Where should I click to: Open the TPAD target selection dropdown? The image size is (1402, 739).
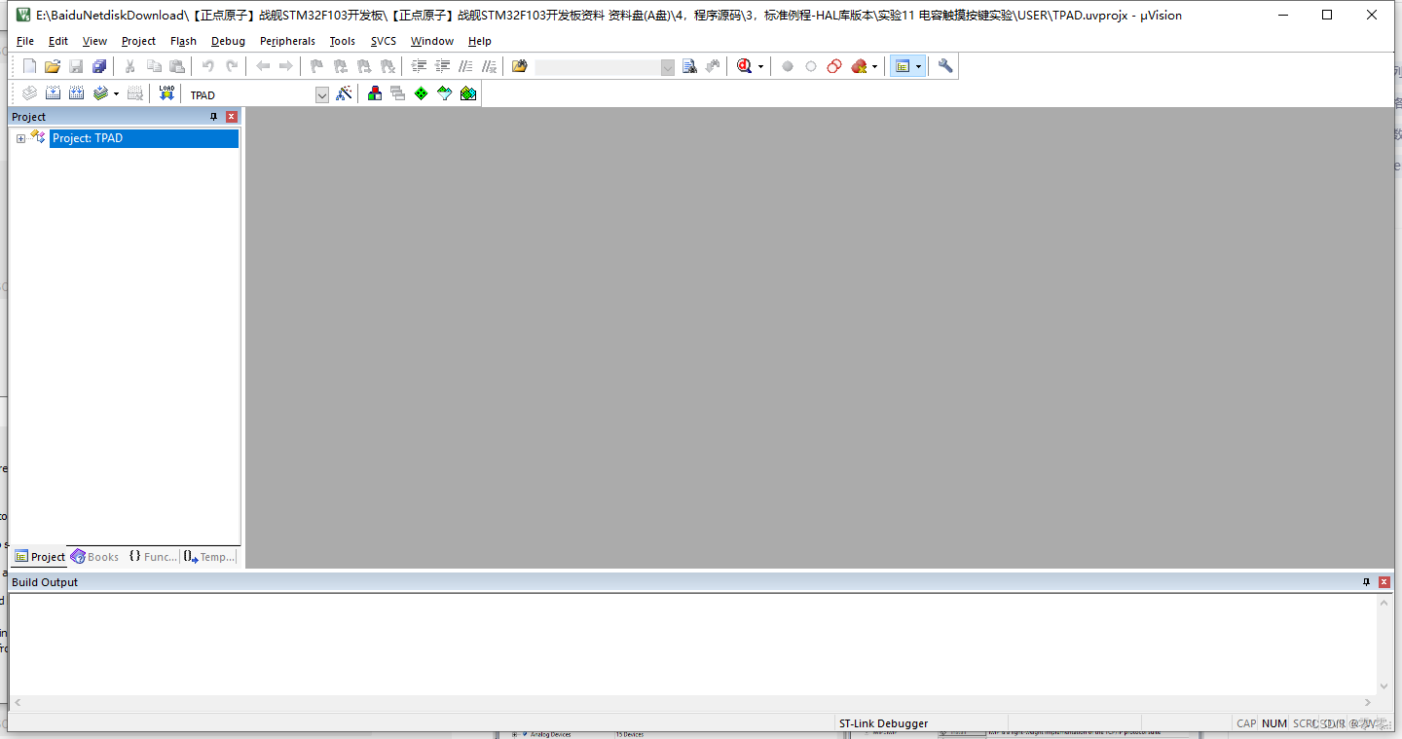tap(322, 94)
